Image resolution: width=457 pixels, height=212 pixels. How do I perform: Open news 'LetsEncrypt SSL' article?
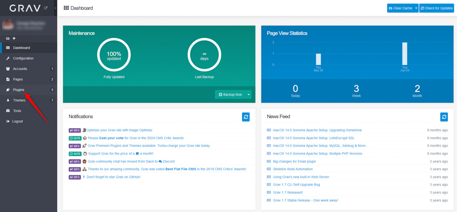coord(314,138)
